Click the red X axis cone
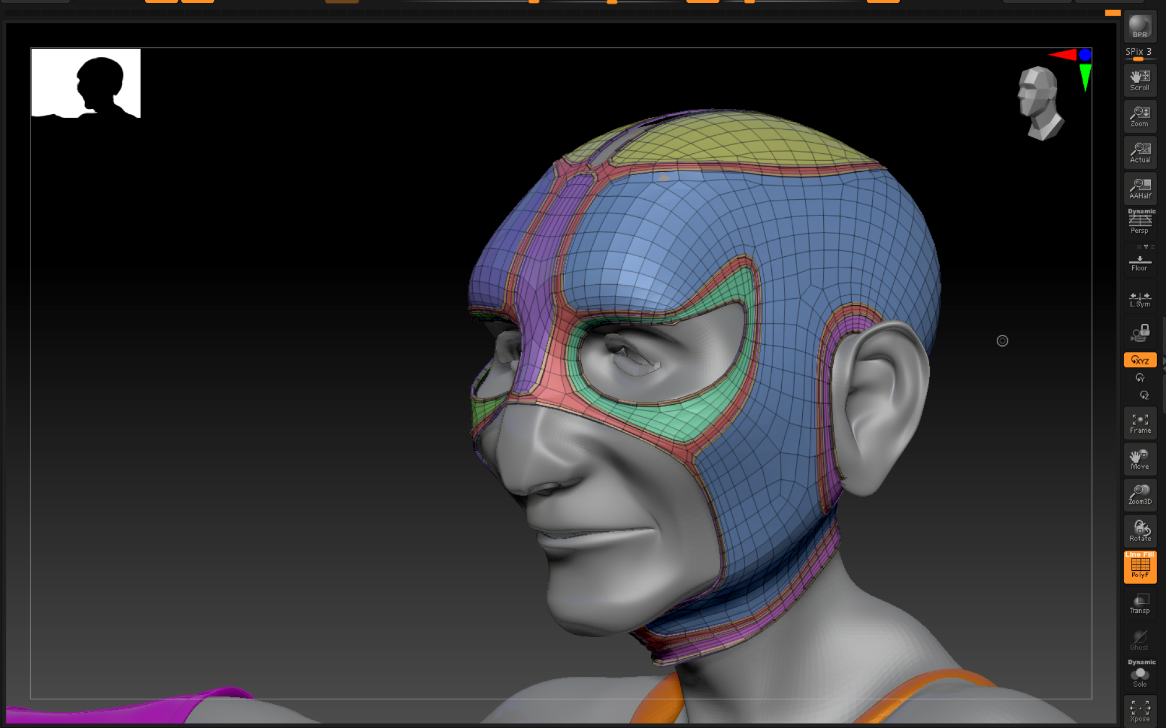 tap(1063, 55)
